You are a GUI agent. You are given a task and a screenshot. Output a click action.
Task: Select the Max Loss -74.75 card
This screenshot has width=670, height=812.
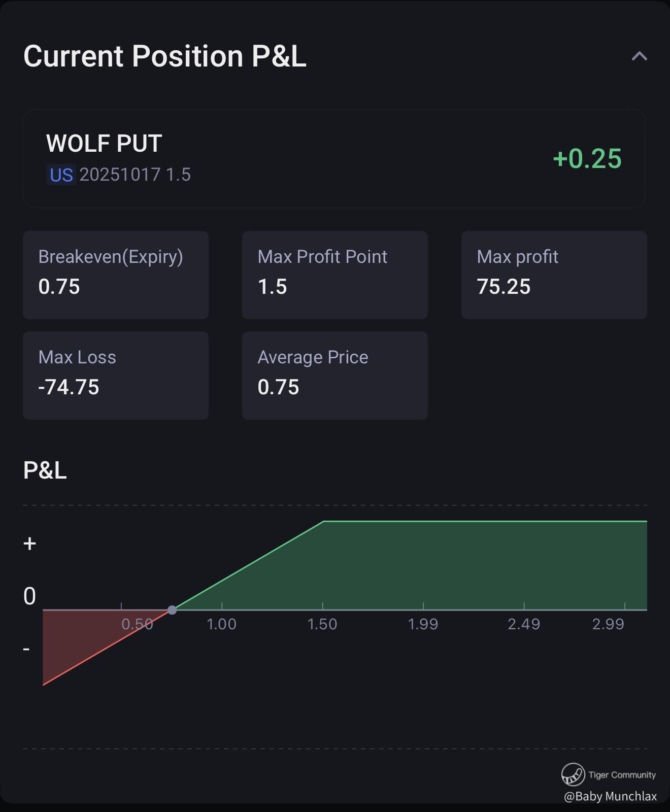click(116, 375)
